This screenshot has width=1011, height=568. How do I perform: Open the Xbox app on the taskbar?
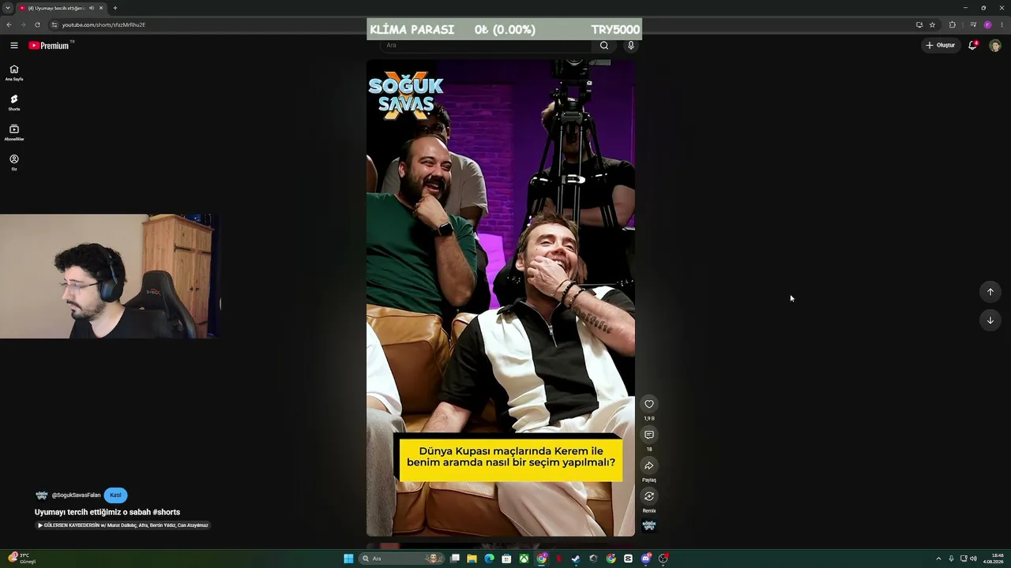point(524,559)
